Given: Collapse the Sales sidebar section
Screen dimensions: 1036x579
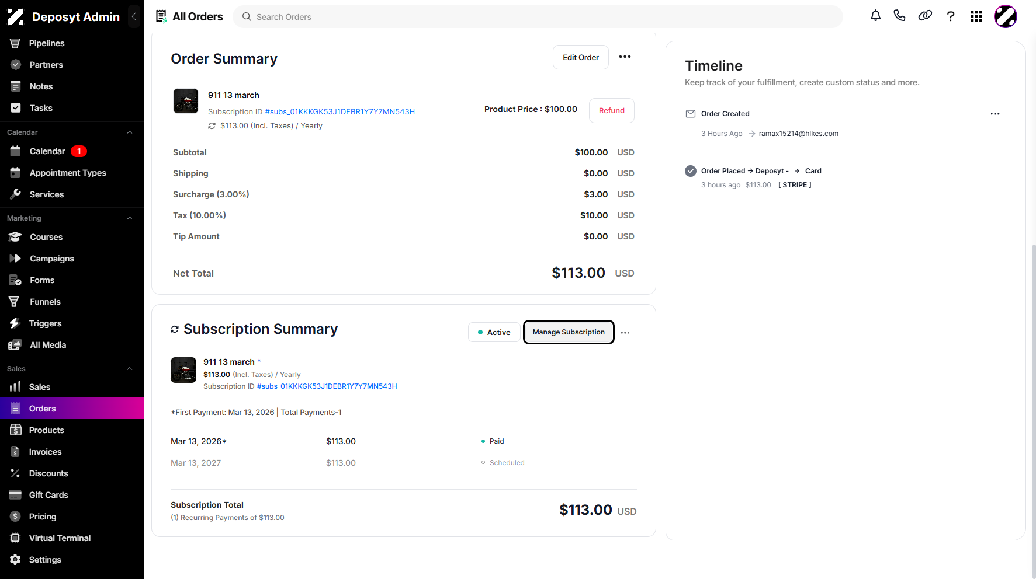Looking at the screenshot, I should [130, 369].
